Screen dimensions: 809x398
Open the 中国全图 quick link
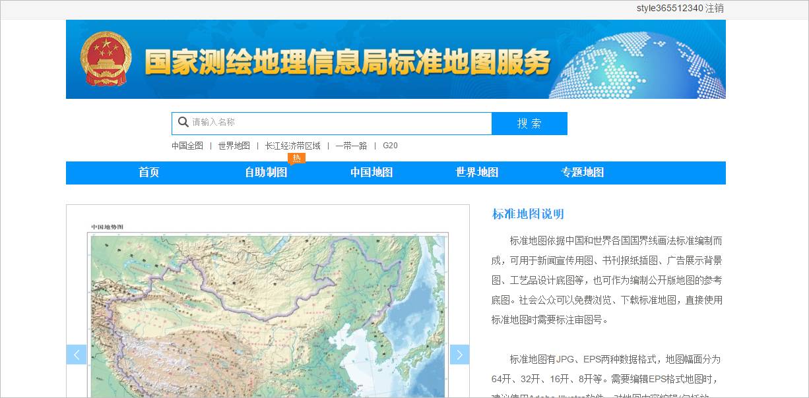[x=187, y=146]
